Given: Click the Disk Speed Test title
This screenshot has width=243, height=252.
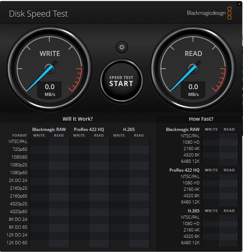Looking at the screenshot, I should [x=38, y=14].
